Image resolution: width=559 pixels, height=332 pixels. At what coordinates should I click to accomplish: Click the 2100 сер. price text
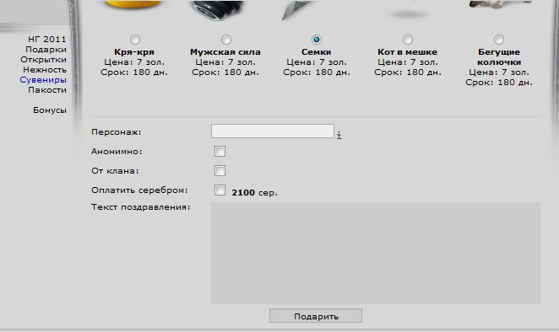[x=254, y=192]
